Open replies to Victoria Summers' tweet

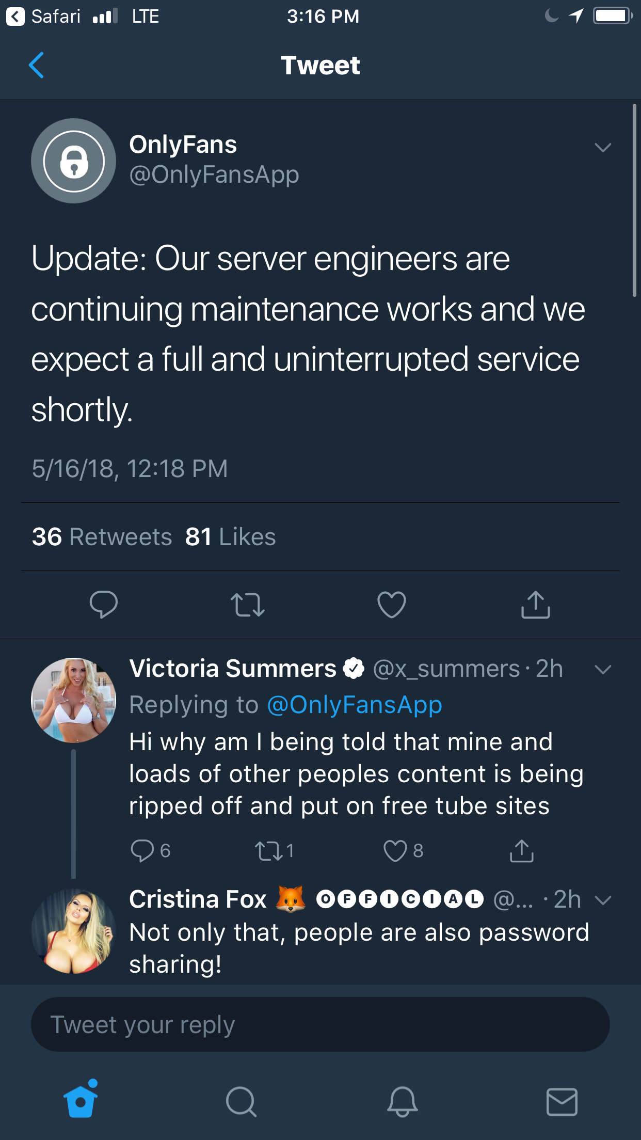click(142, 851)
